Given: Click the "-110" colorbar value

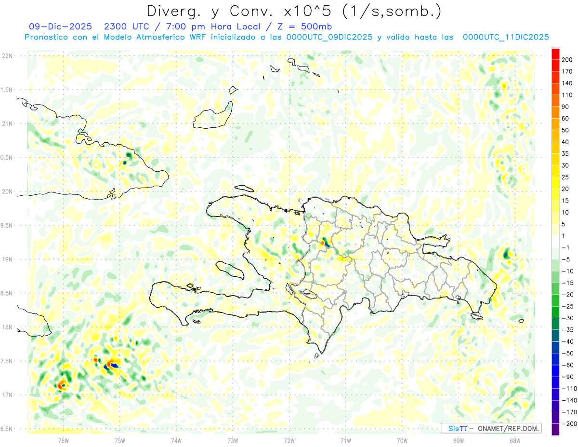Looking at the screenshot, I should click(569, 389).
